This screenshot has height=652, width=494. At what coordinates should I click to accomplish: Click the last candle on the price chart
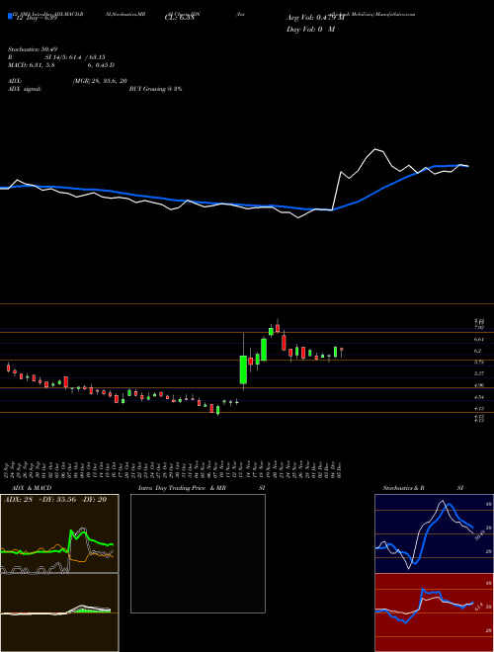point(342,350)
